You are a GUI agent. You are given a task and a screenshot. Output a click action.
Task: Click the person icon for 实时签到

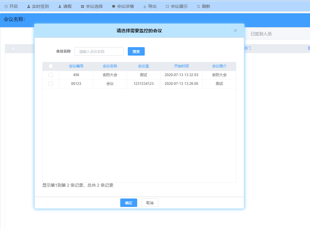pyautogui.click(x=29, y=6)
